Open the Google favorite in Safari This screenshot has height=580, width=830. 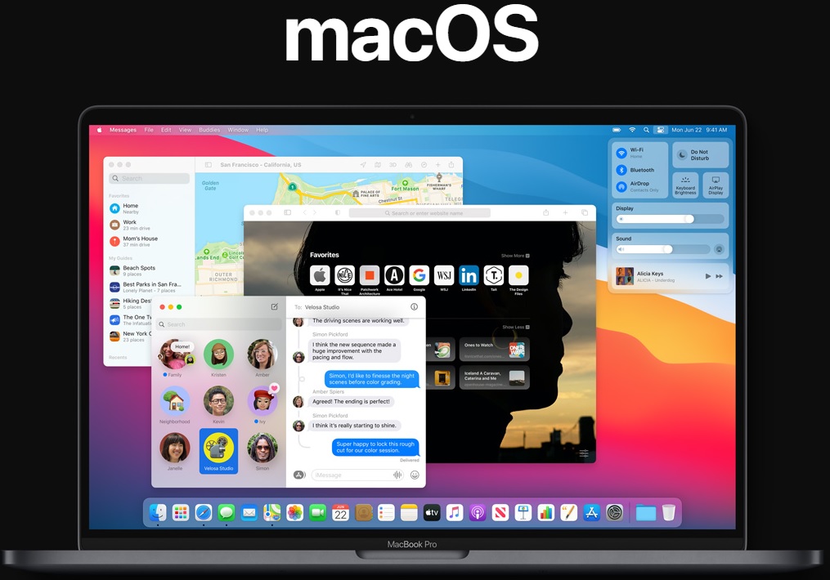pyautogui.click(x=419, y=275)
